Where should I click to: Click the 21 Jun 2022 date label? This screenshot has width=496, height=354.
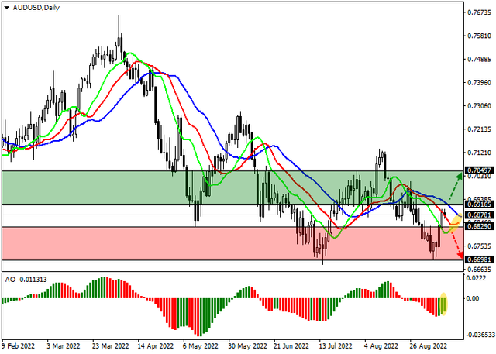(291, 346)
